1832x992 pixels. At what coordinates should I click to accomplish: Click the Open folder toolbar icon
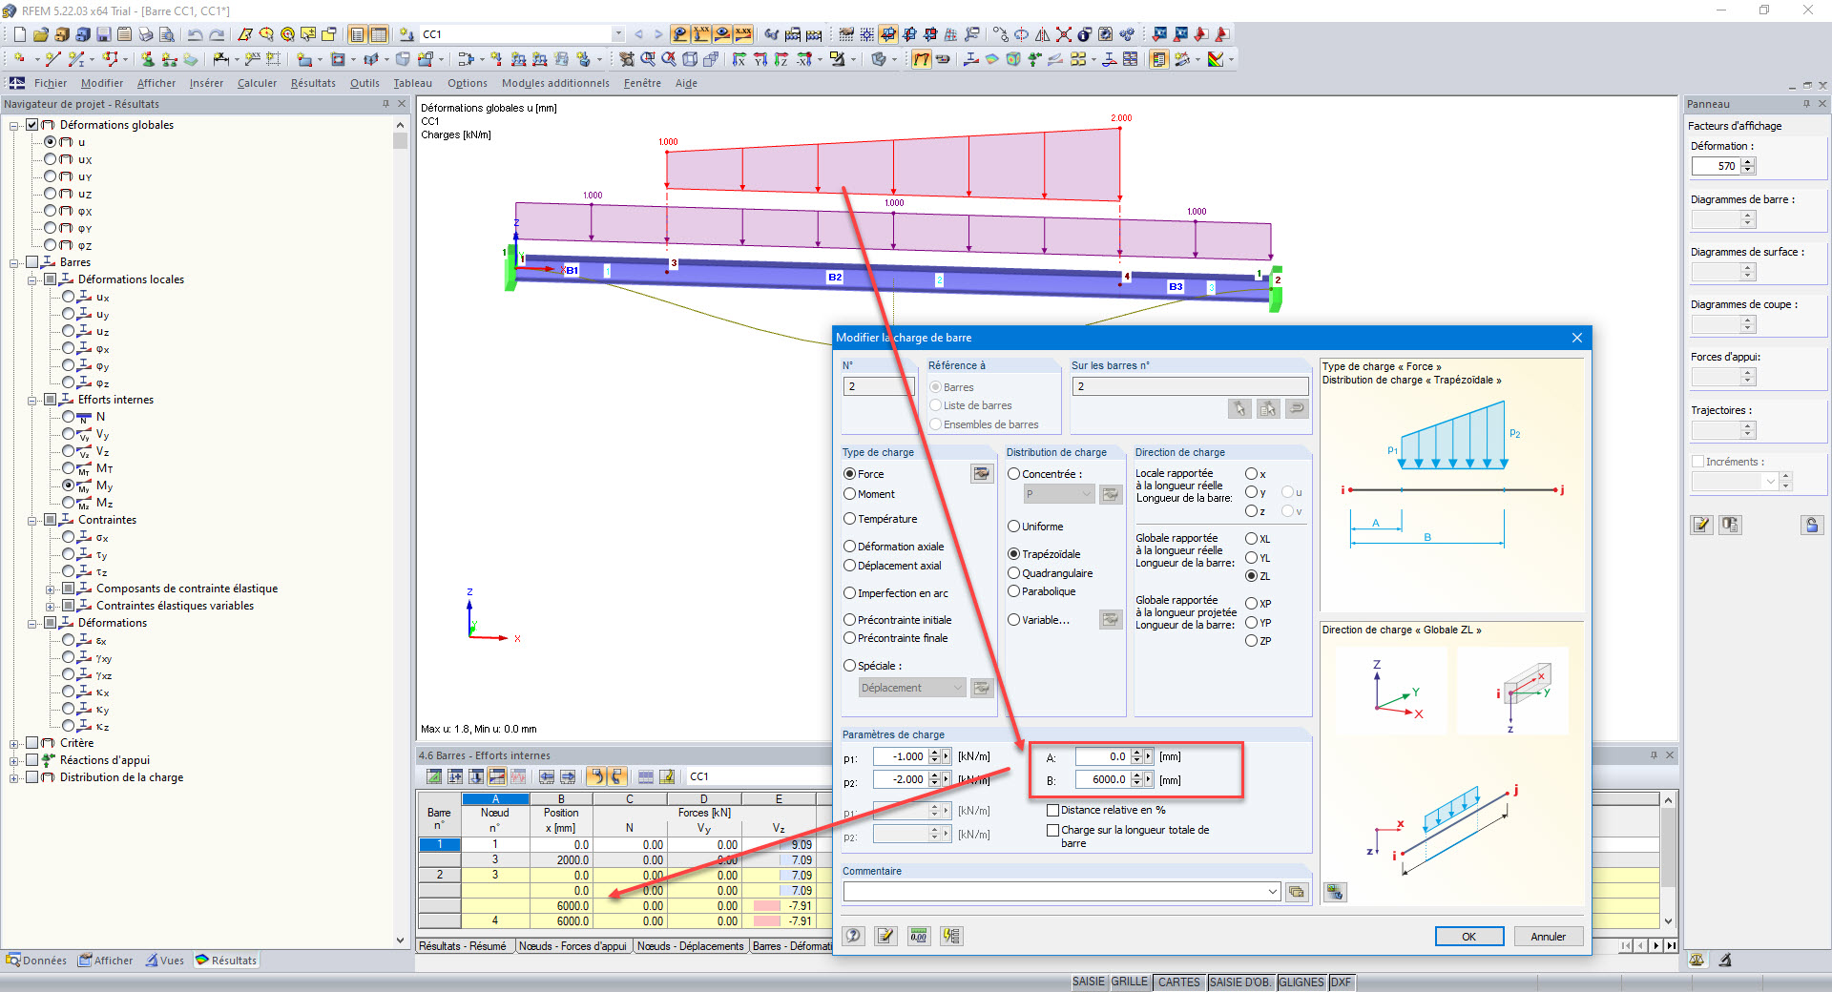click(41, 34)
